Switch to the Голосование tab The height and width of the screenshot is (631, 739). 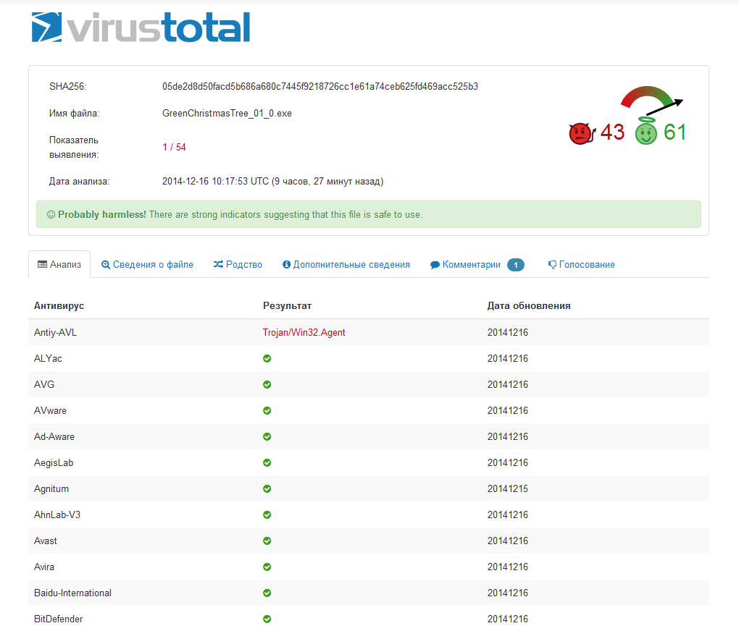click(x=582, y=265)
